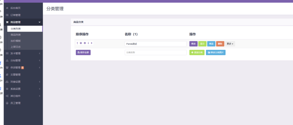Click the empty 分类名称 input field
The width and height of the screenshot is (293, 125).
[x=155, y=53]
